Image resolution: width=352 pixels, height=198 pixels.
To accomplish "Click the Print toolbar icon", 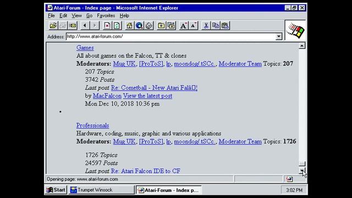I will 63,26.
